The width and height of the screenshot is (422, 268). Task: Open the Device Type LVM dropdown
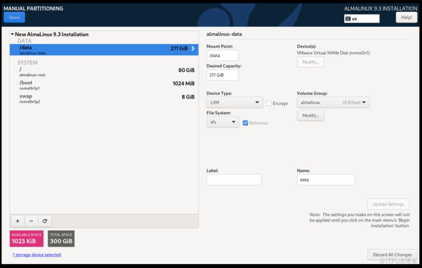pyautogui.click(x=234, y=102)
